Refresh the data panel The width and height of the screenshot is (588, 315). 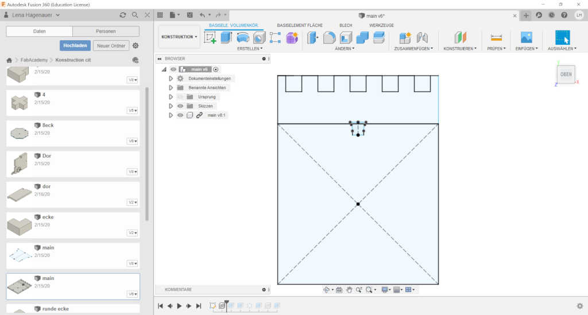123,15
